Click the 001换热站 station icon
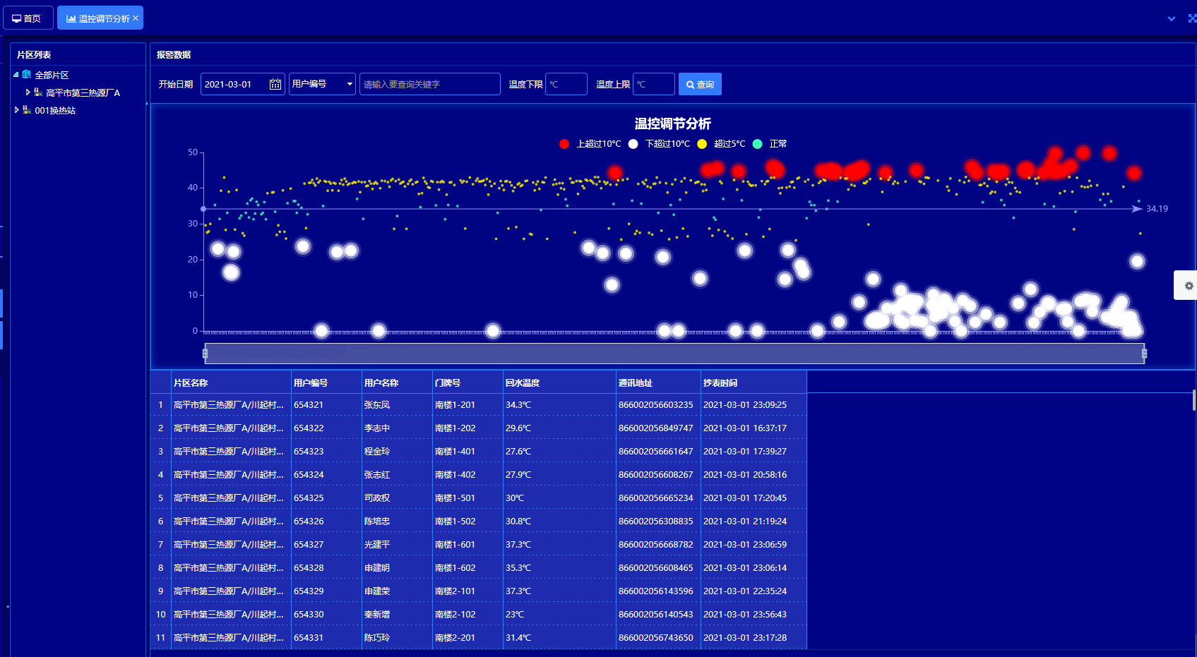The height and width of the screenshot is (657, 1197). point(27,110)
